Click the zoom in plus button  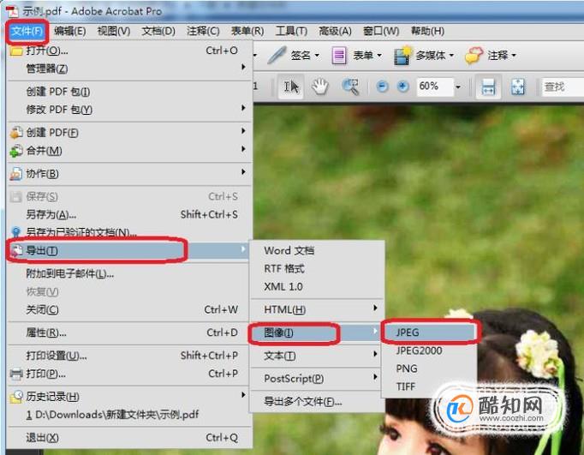click(402, 87)
